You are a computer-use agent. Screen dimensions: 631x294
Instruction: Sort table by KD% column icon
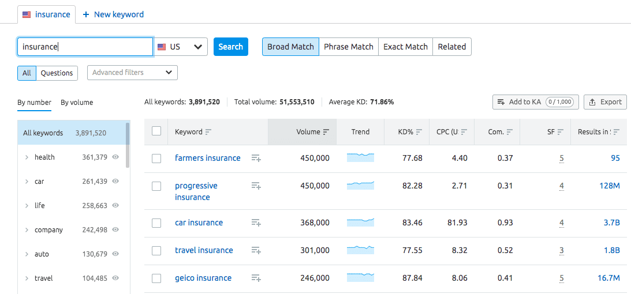click(x=419, y=132)
